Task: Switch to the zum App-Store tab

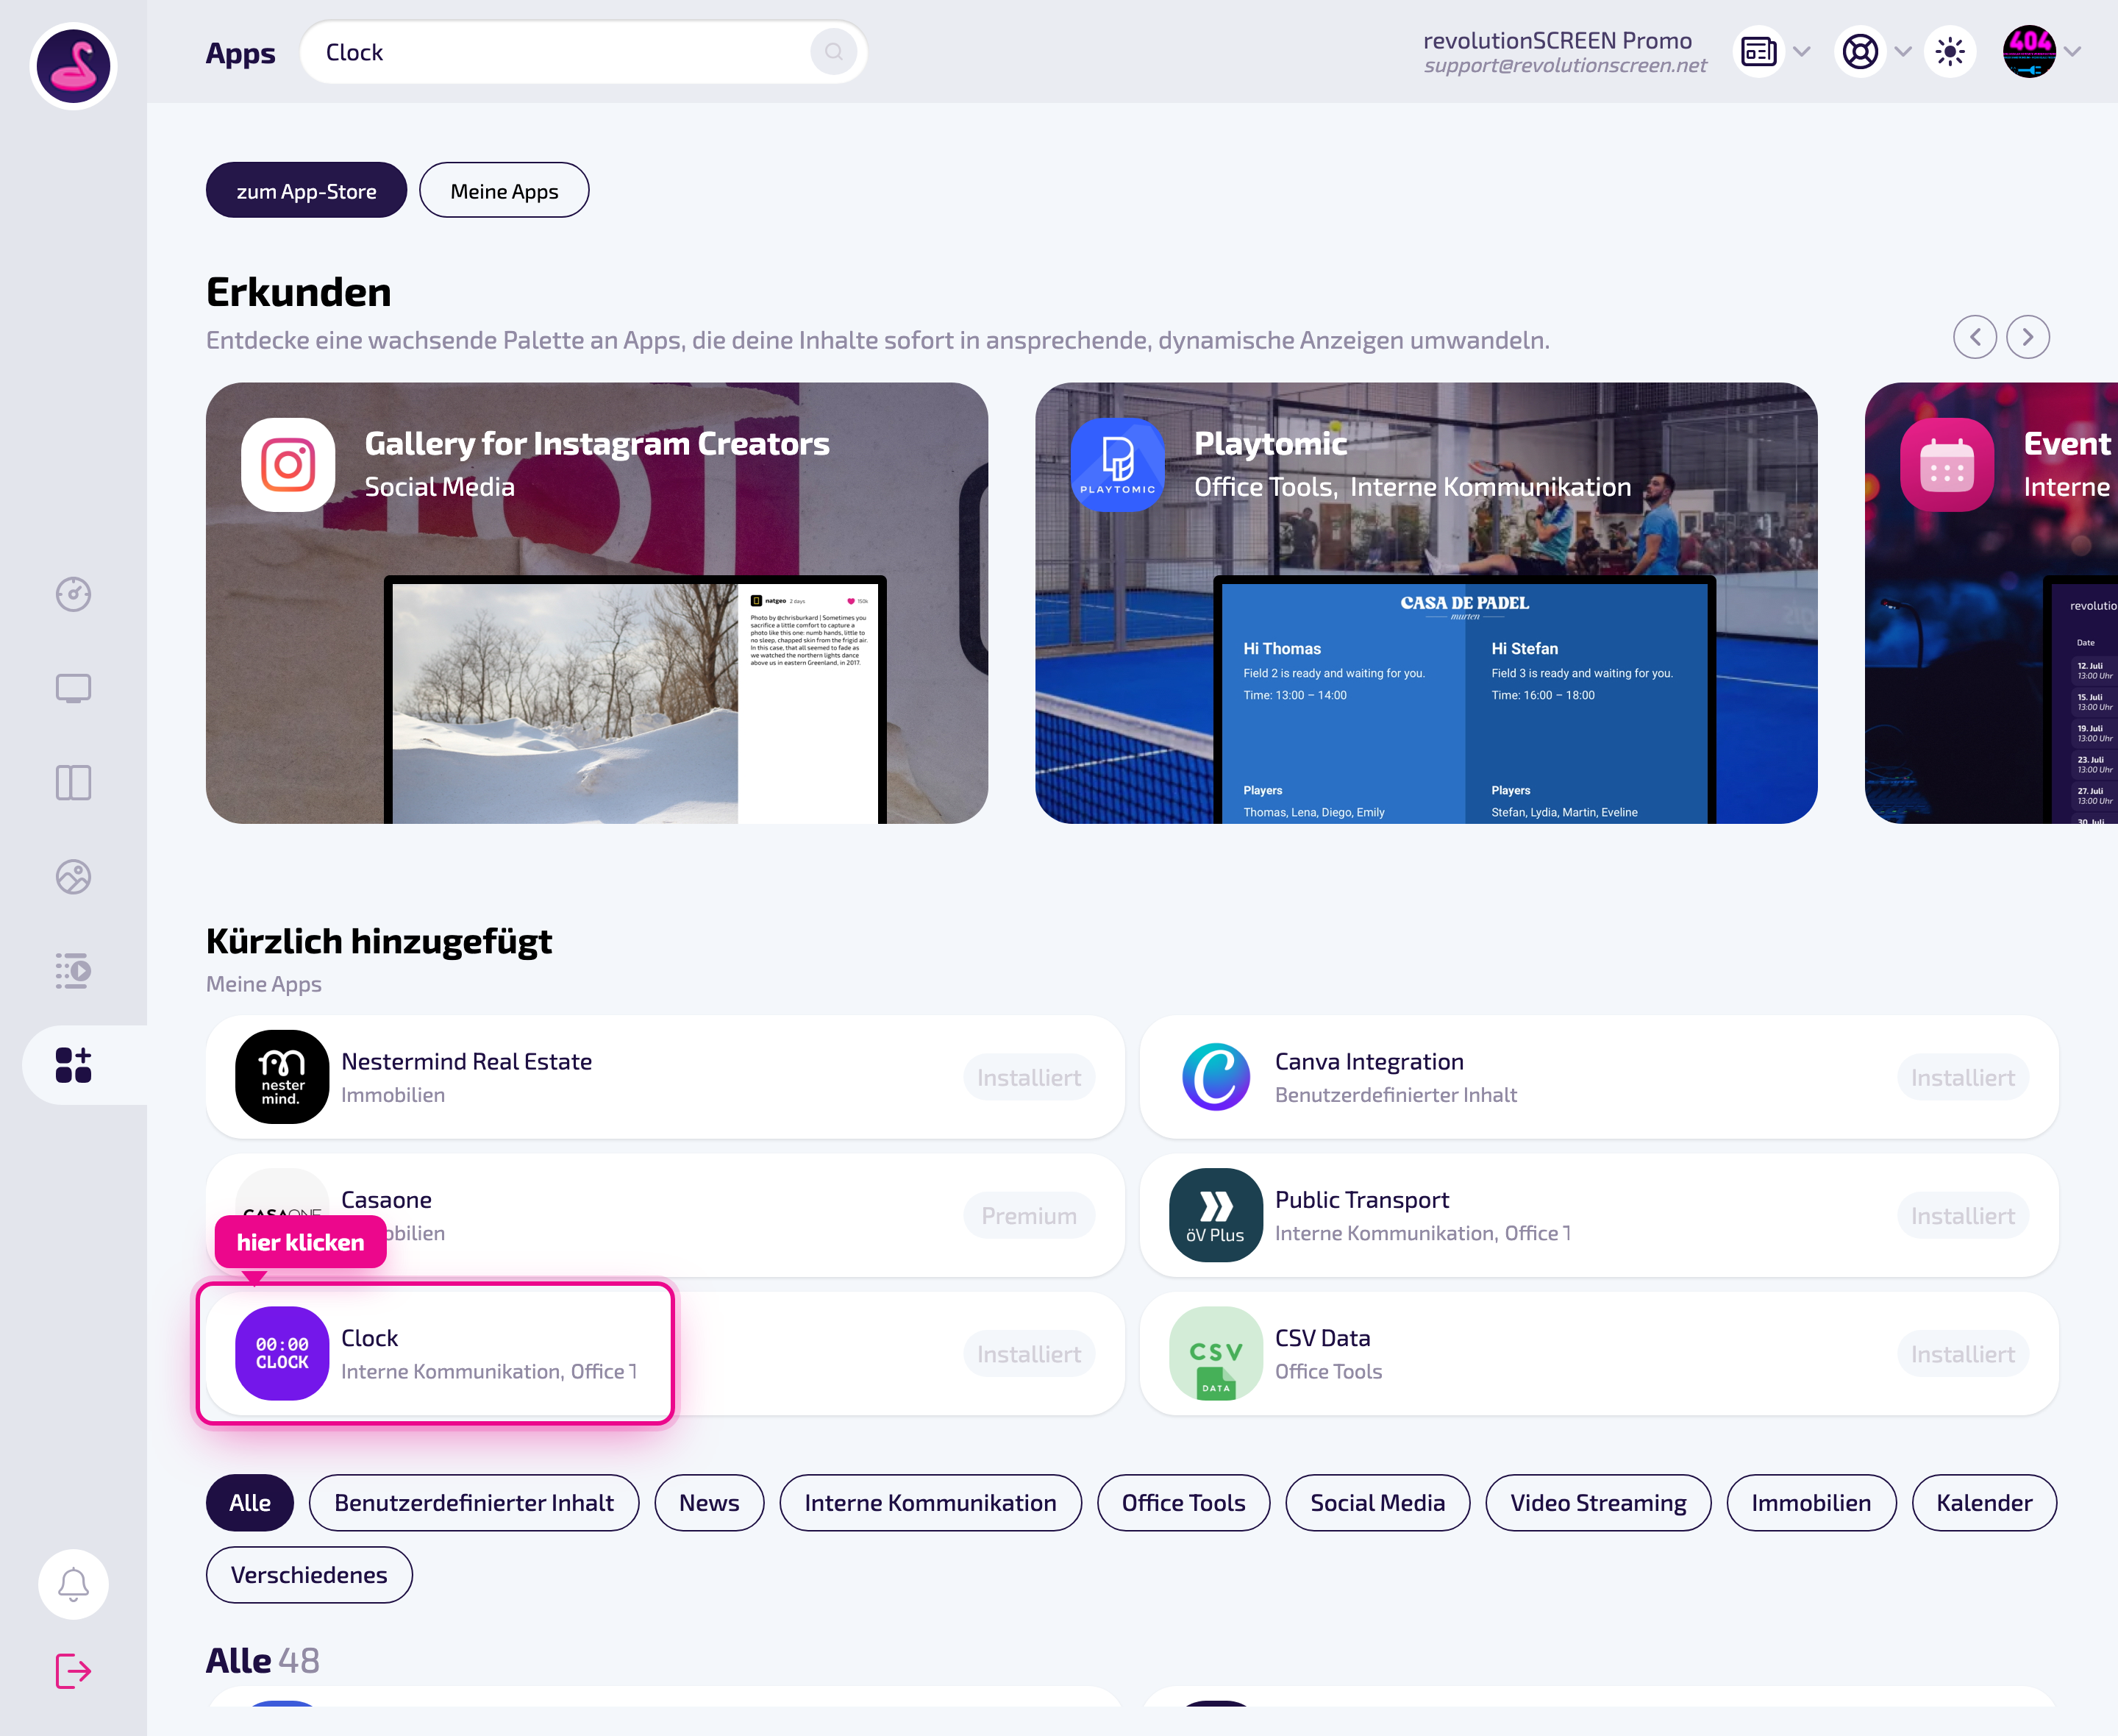Action: 306,190
